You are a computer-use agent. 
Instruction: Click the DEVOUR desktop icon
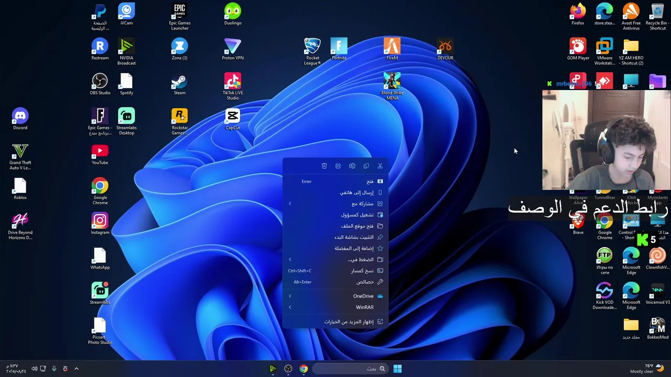445,49
